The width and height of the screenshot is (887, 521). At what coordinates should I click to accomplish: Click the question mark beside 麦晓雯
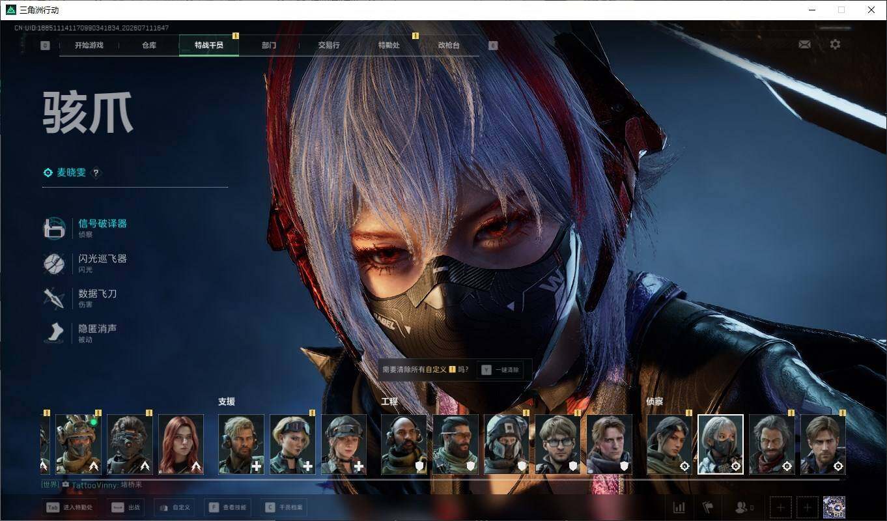(96, 173)
